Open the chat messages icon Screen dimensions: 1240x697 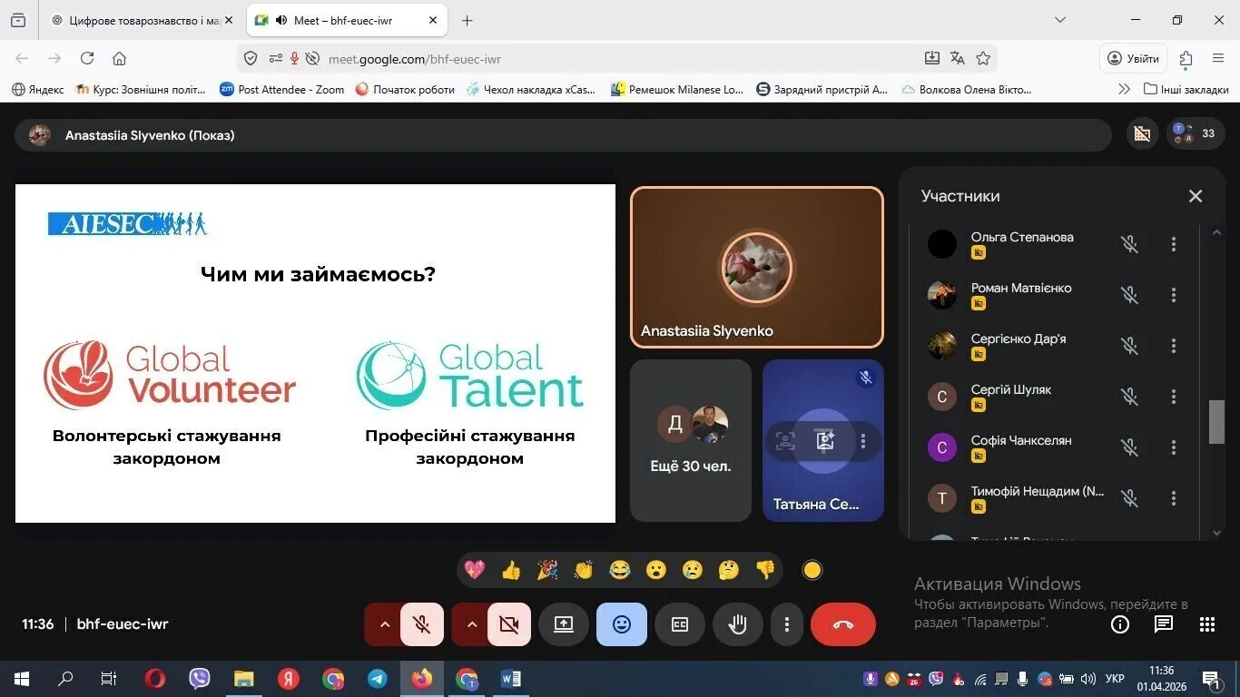pyautogui.click(x=1164, y=624)
